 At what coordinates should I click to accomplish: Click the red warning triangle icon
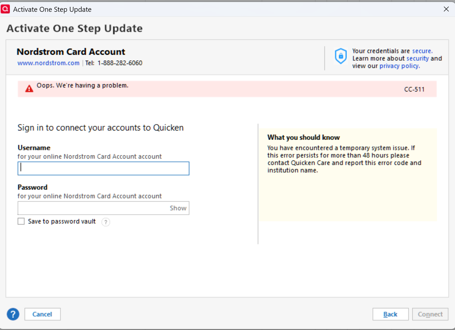[29, 88]
